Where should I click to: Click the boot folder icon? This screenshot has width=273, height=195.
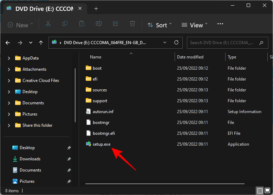[89, 68]
